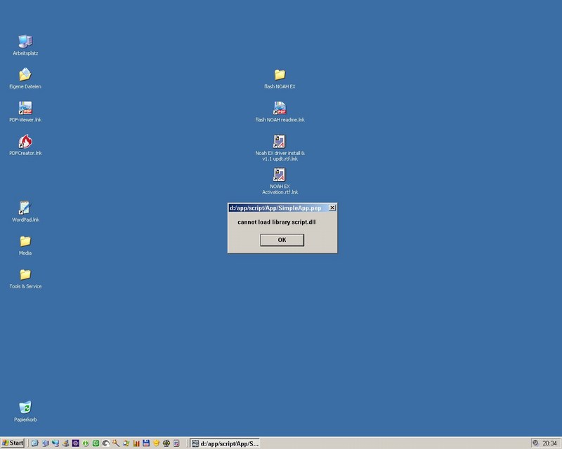Click the blue floppy disk icon

pyautogui.click(x=146, y=443)
